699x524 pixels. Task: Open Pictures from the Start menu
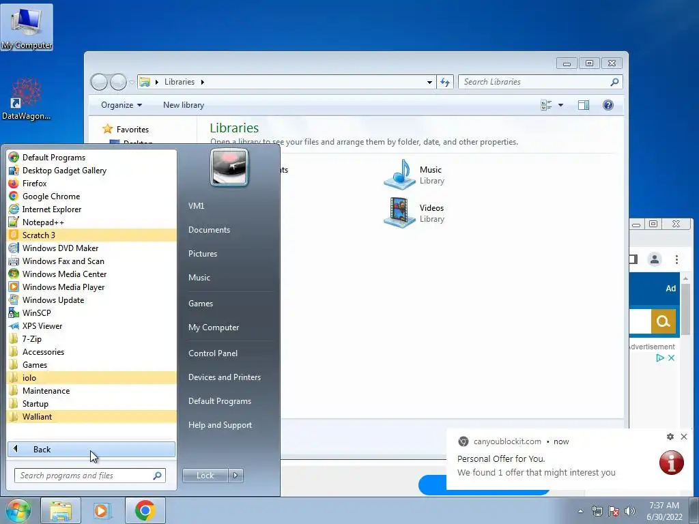point(202,254)
